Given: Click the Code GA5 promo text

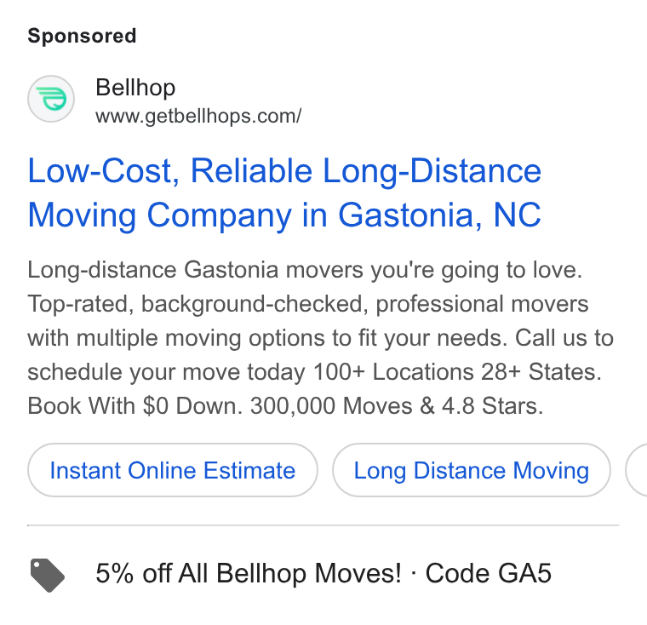Looking at the screenshot, I should point(488,573).
